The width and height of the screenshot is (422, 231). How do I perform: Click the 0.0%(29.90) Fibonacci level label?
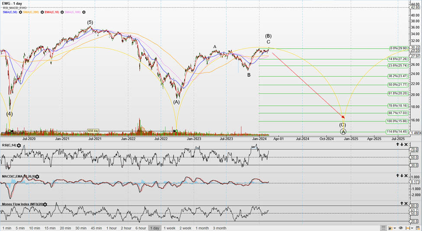pyautogui.click(x=399, y=49)
